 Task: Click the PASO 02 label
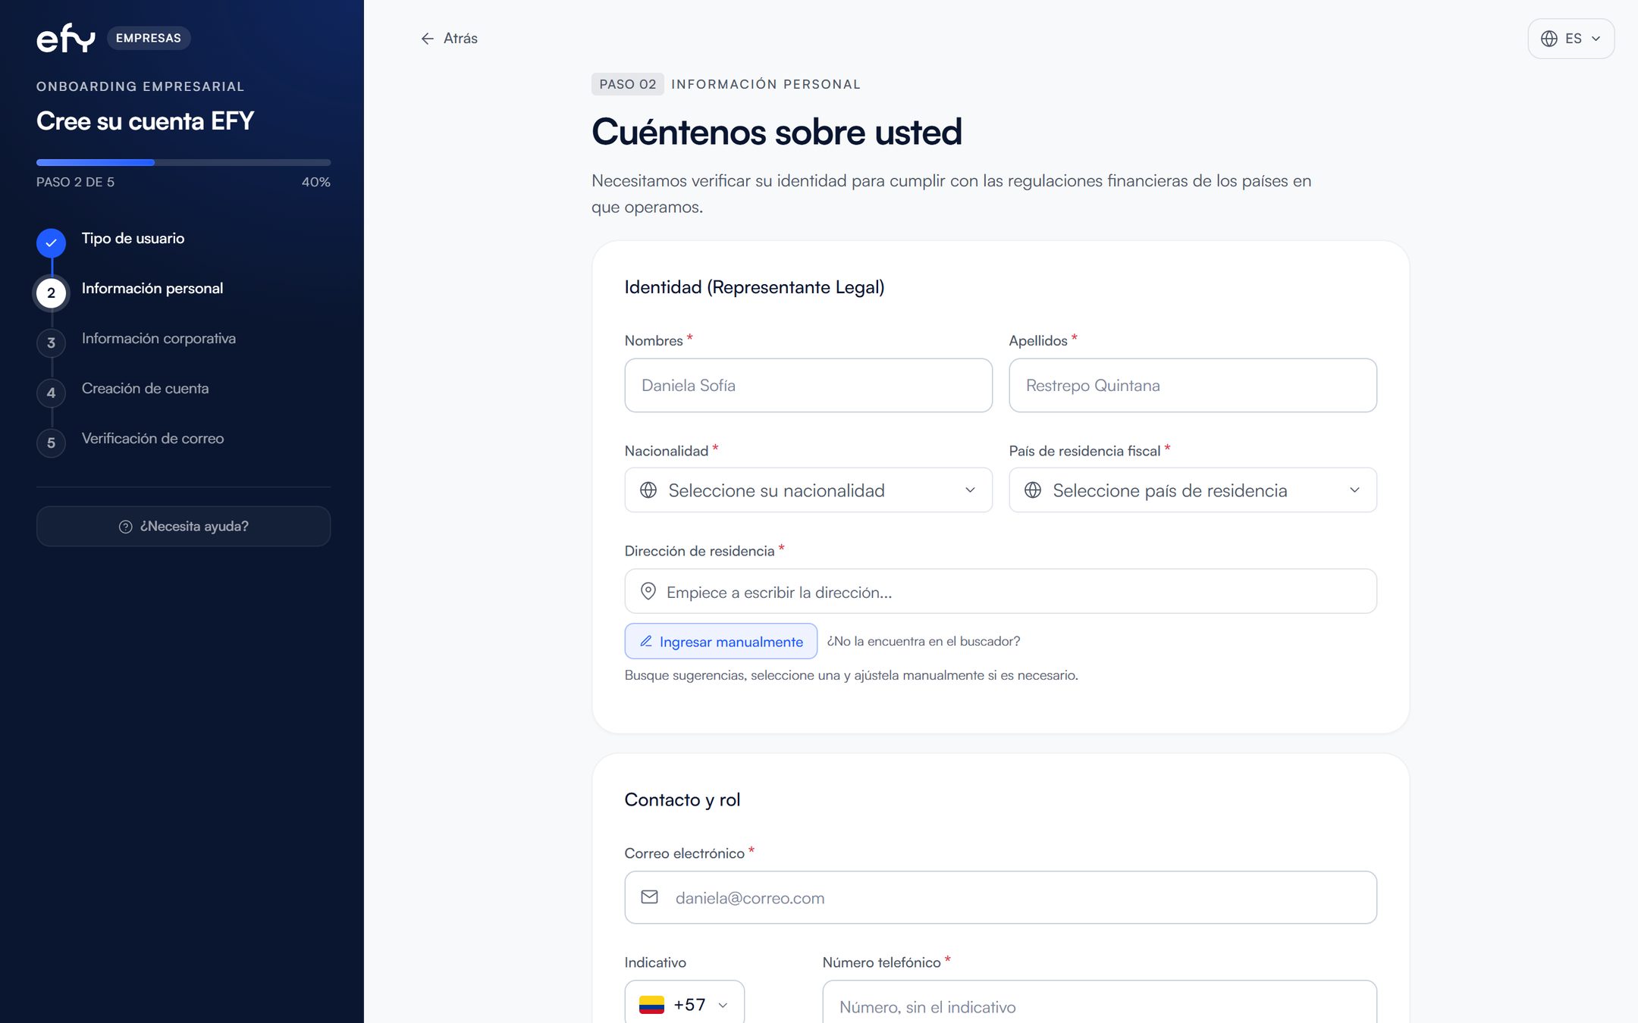pos(628,84)
